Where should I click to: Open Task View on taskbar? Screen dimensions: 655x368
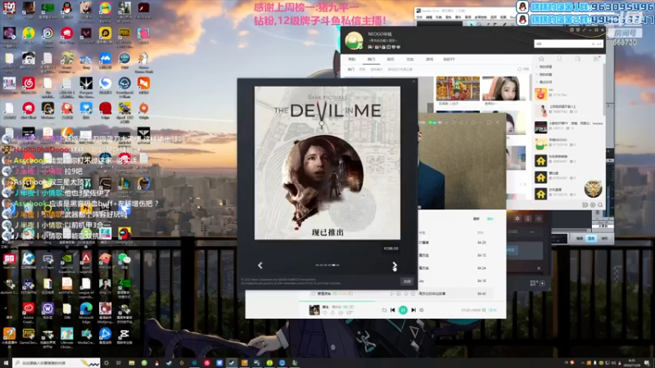(119, 363)
